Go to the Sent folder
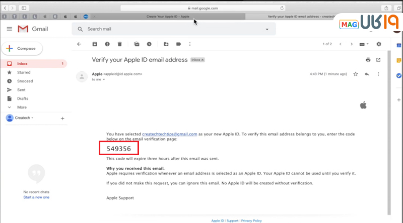 22,89
